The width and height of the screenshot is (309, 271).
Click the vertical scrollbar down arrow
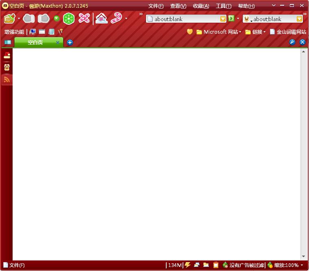(x=303, y=256)
